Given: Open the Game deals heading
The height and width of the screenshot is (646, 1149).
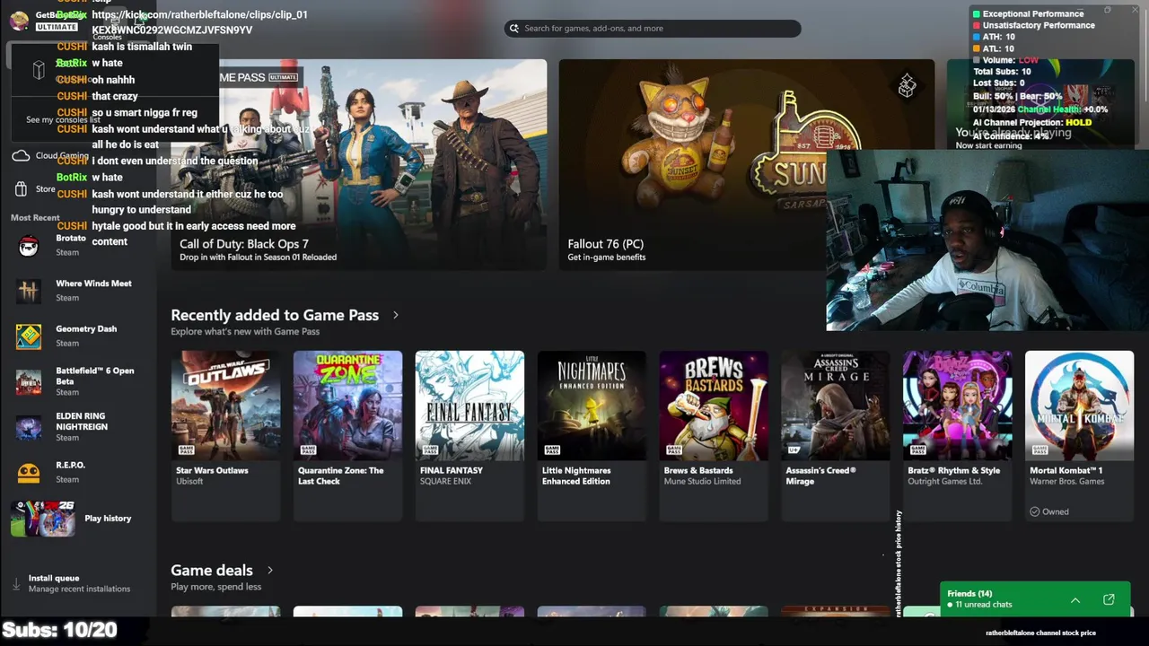Looking at the screenshot, I should [212, 570].
